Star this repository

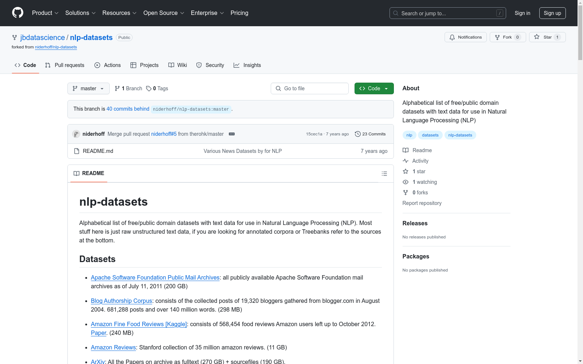547,37
